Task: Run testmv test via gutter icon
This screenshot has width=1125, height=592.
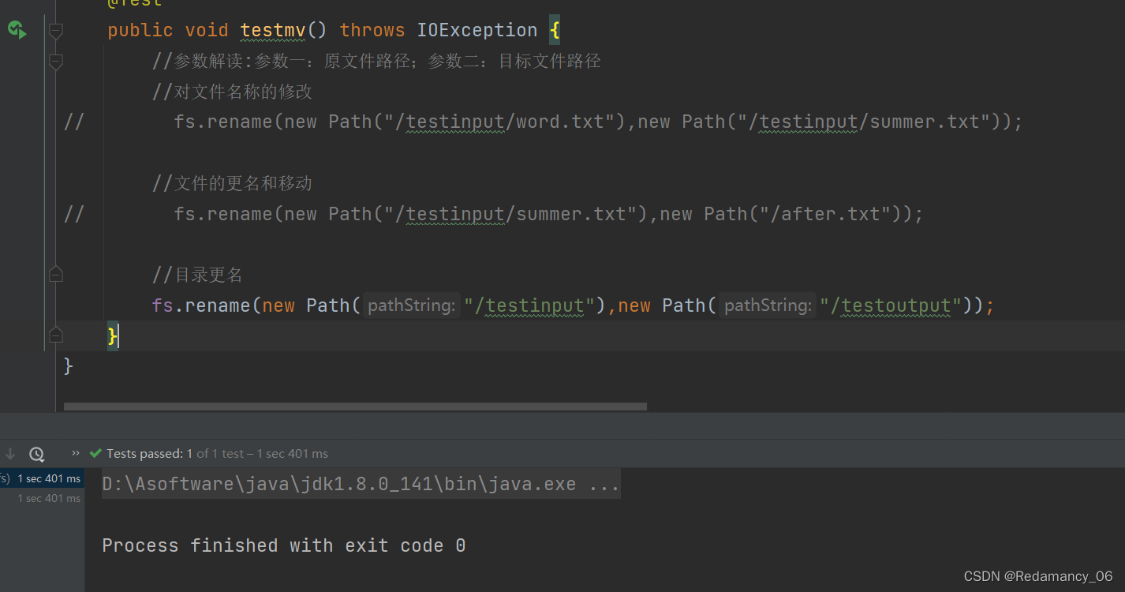Action: pos(17,30)
